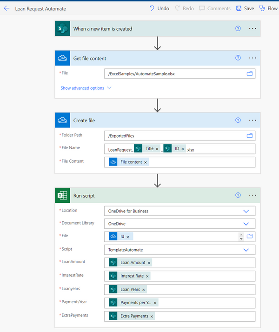Open file picker for AutomateSample.xlsx path

coord(250,73)
